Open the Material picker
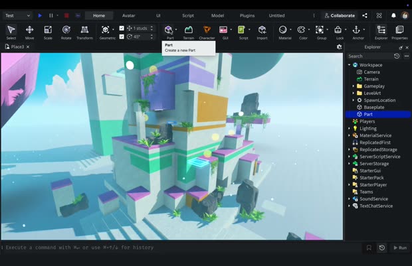 pyautogui.click(x=282, y=30)
